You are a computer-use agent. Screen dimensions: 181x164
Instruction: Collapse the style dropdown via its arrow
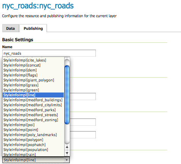66,160
